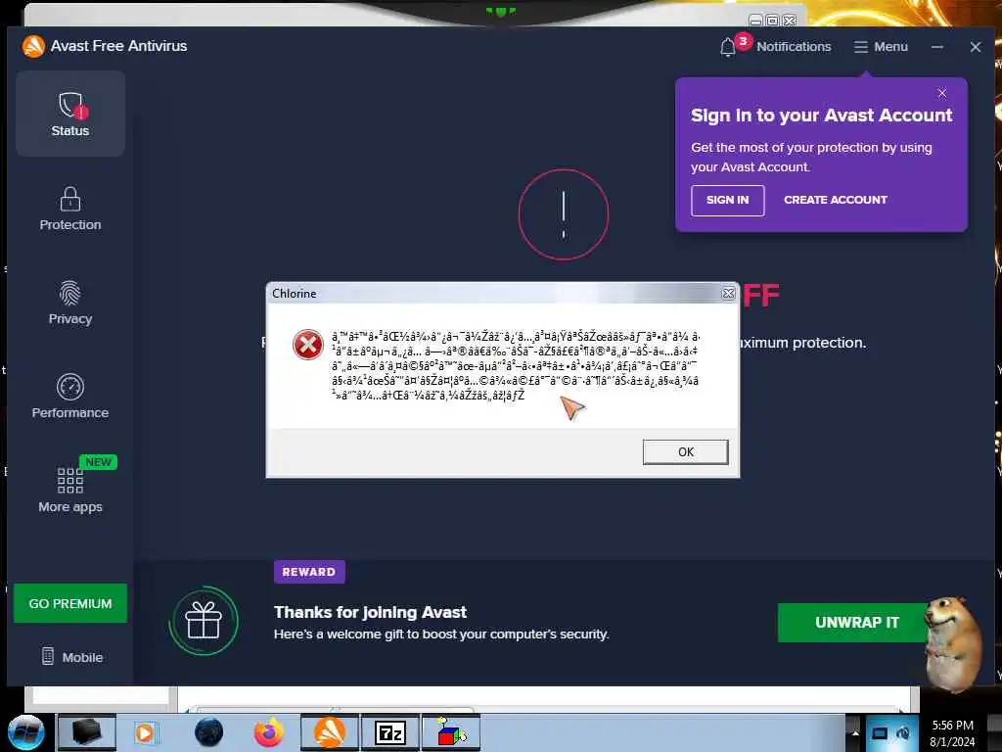Click SIGN IN in the Avast Account popup
The width and height of the screenshot is (1002, 752).
pyautogui.click(x=727, y=200)
